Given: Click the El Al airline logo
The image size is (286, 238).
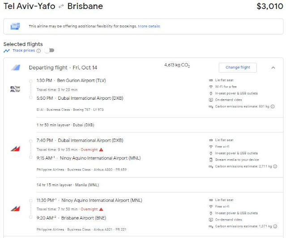Looking at the screenshot, I should [15, 89].
